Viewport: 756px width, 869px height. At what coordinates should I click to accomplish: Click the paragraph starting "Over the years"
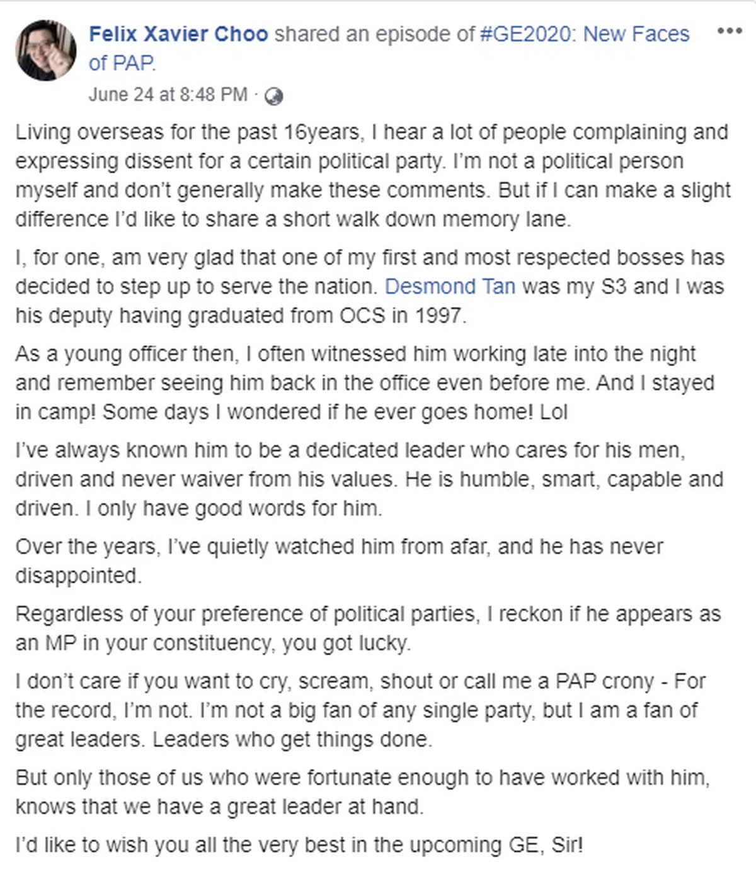click(339, 561)
